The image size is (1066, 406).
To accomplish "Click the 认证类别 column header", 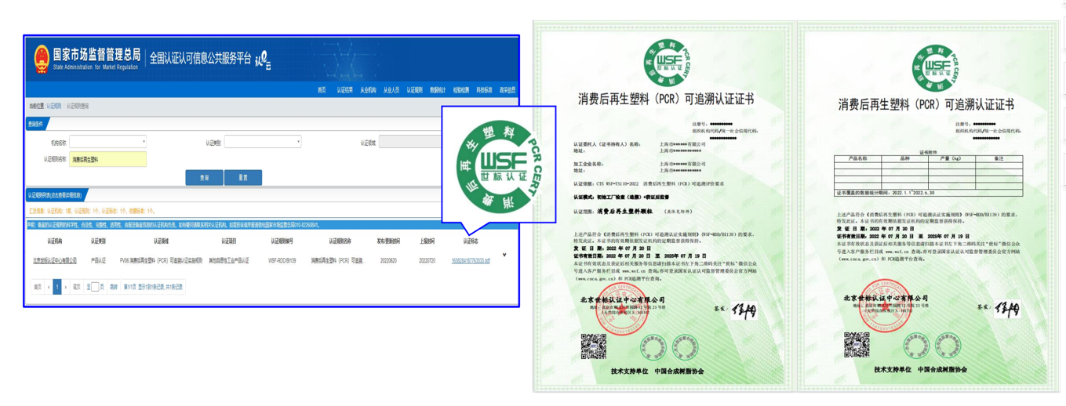I will tap(98, 241).
